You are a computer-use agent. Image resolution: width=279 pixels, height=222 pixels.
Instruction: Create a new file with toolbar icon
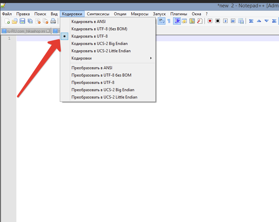coord(7,21)
